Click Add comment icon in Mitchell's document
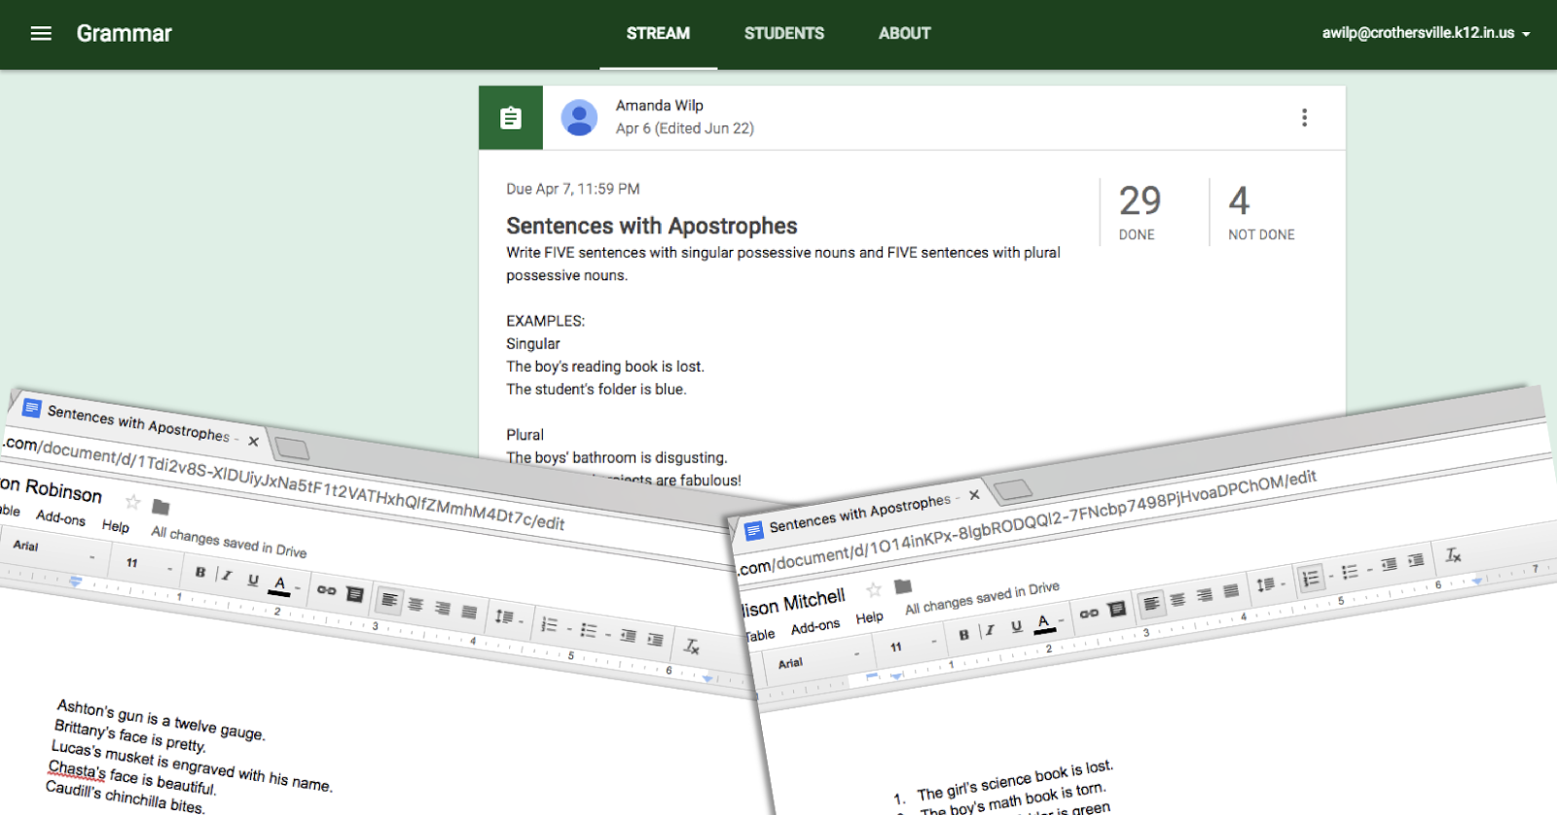The width and height of the screenshot is (1557, 815). 1117,609
